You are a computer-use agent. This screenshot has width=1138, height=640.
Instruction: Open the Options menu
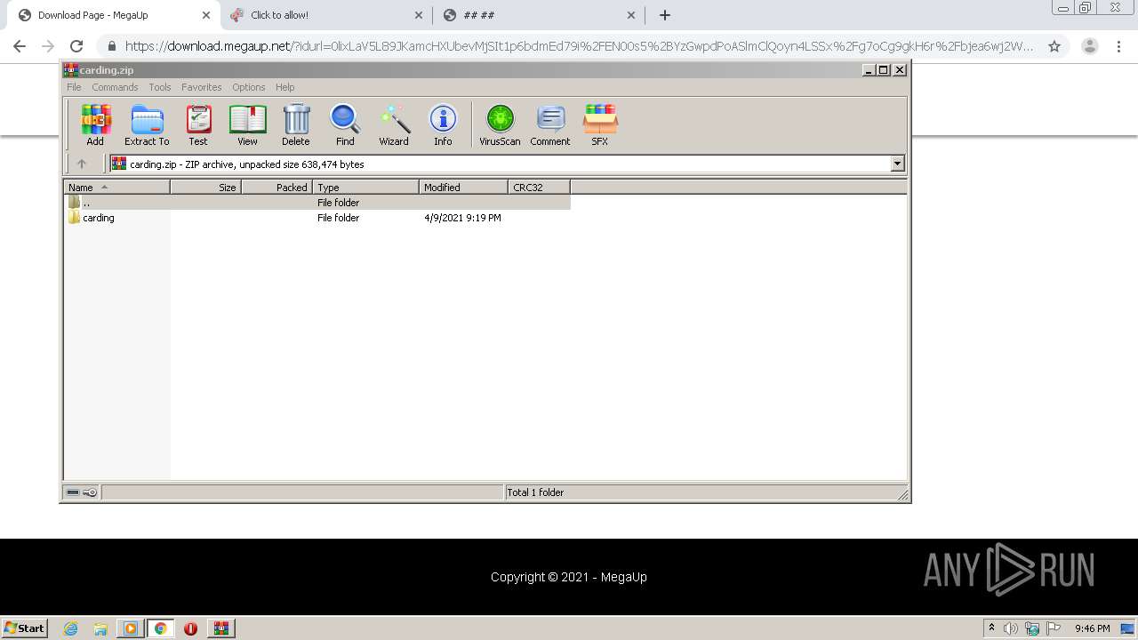[x=249, y=87]
